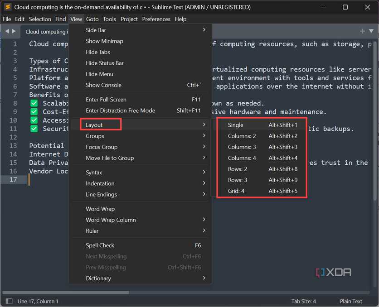
Task: Click green checkmark emoji on line 11
Action: [34, 129]
